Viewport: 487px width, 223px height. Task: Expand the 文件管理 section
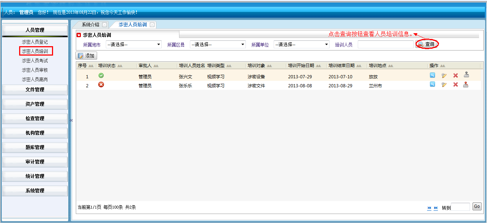[x=35, y=89]
